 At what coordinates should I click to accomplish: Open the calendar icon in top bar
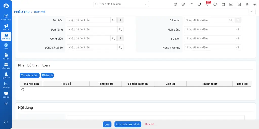[x=223, y=4]
